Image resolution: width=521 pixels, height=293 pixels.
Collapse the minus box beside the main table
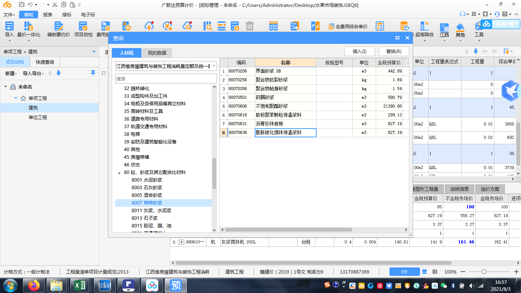103,73
